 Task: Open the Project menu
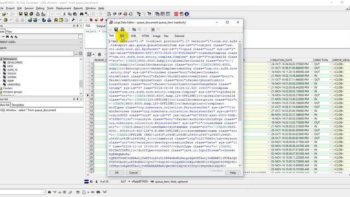pos(10,8)
